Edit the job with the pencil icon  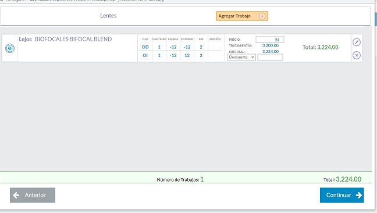coord(356,42)
